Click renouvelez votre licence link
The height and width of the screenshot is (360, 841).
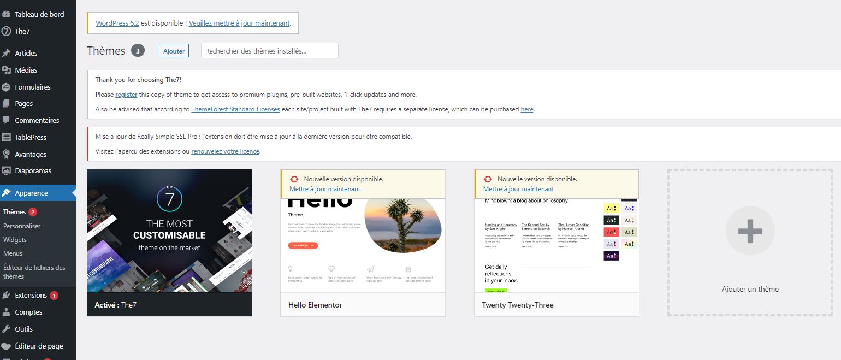pos(225,151)
